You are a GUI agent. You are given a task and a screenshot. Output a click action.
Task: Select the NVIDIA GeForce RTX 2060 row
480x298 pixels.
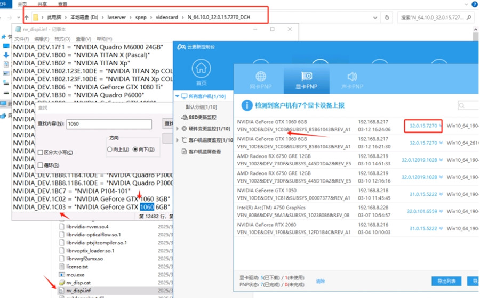pos(357,228)
